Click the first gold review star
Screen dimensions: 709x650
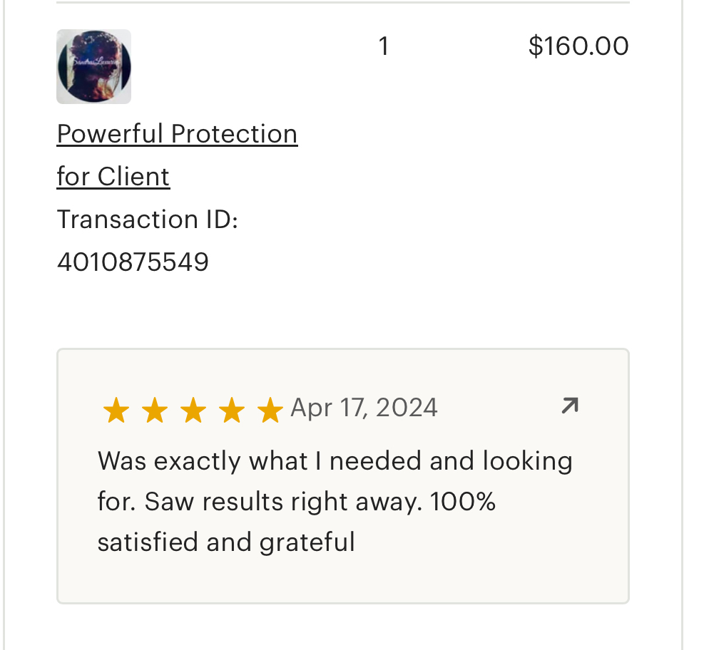116,410
